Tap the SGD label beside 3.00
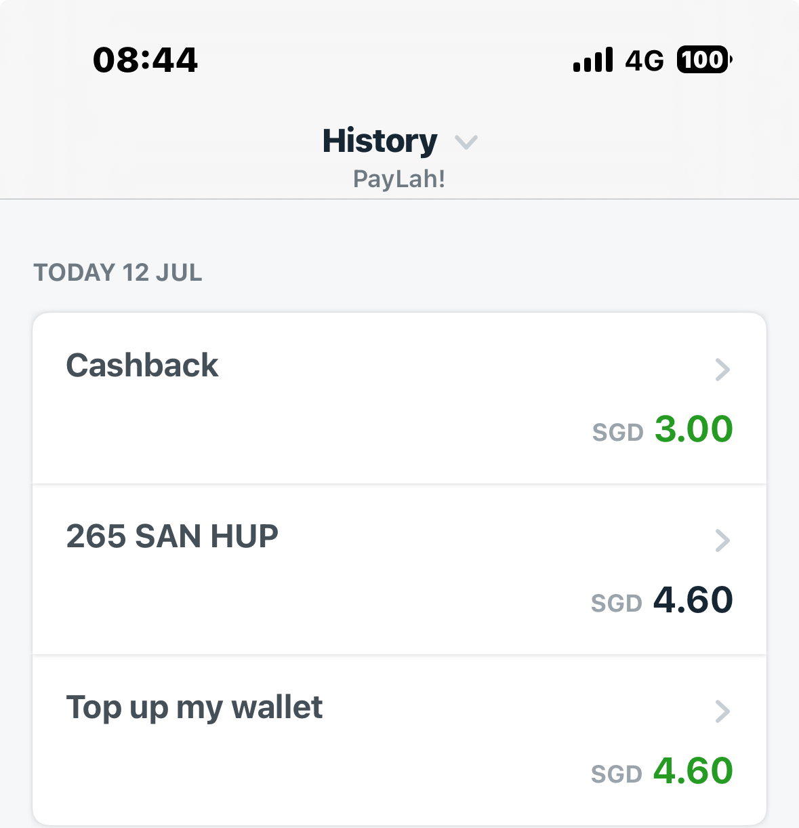The height and width of the screenshot is (828, 799). 618,433
